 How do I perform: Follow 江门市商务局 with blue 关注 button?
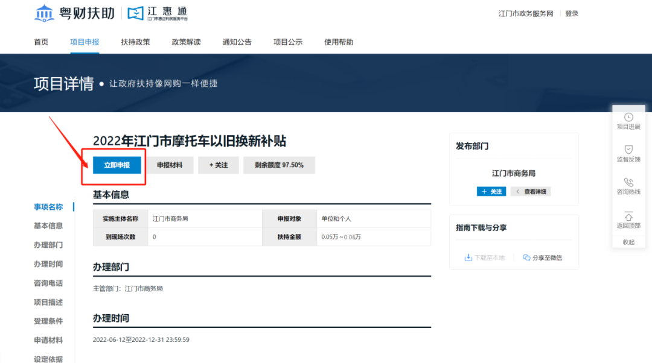491,192
